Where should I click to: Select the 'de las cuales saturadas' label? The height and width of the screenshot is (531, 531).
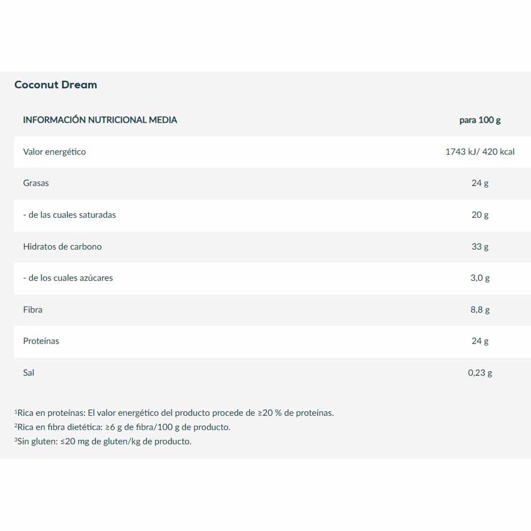(70, 215)
